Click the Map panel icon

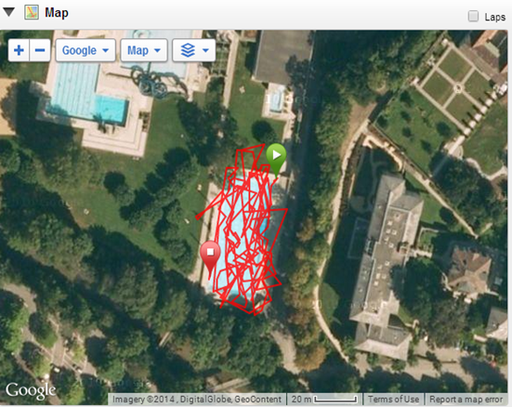(x=32, y=12)
